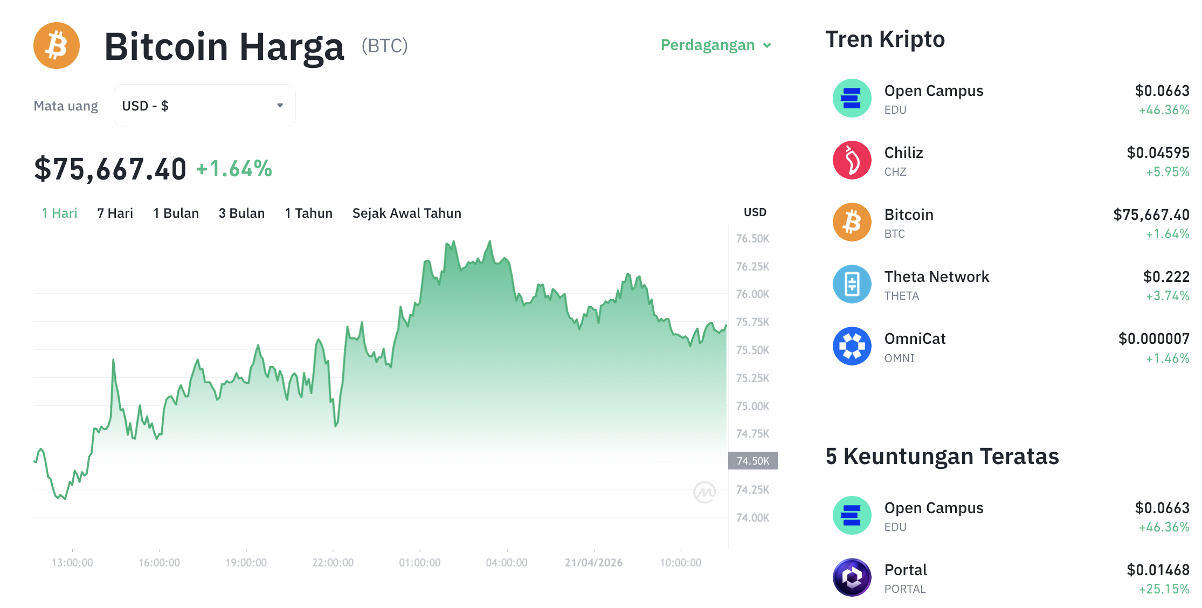Viewport: 1202px width, 608px height.
Task: Click the Bitcoin logo icon in the header
Action: (x=56, y=45)
